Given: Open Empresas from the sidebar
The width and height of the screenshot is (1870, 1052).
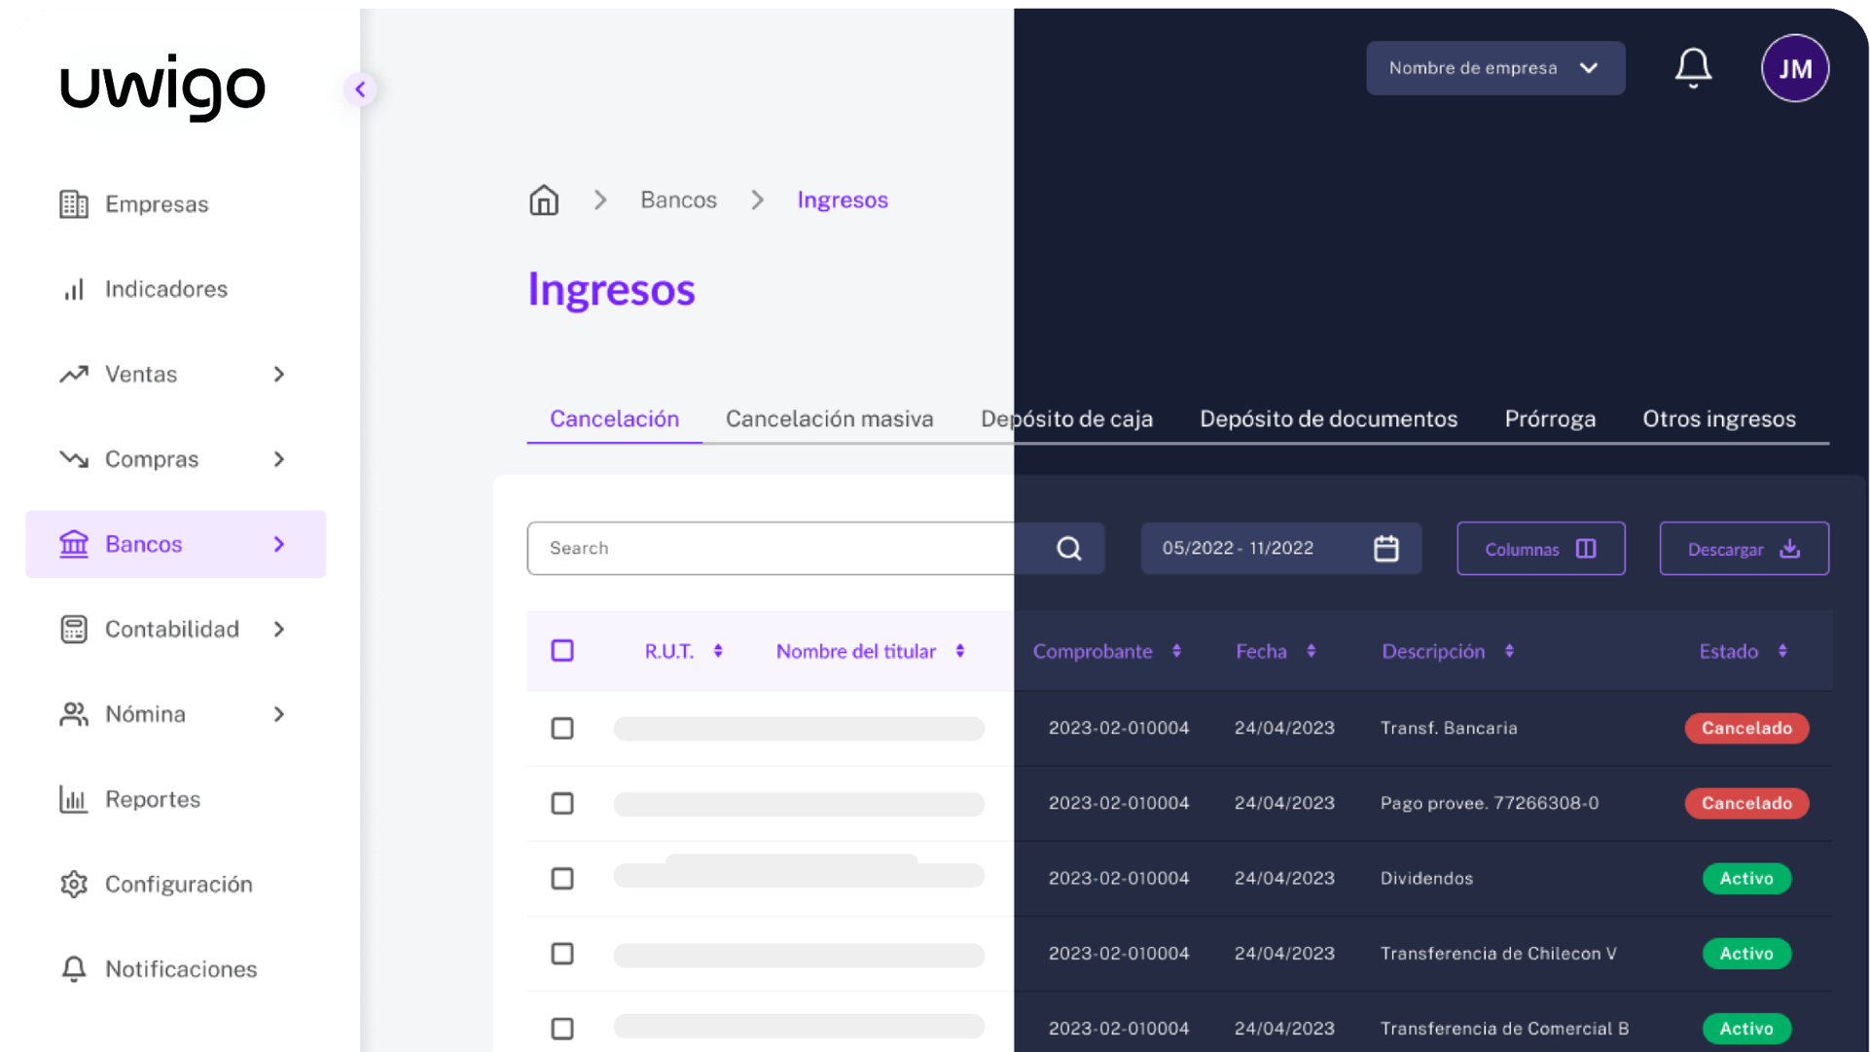Looking at the screenshot, I should [156, 204].
